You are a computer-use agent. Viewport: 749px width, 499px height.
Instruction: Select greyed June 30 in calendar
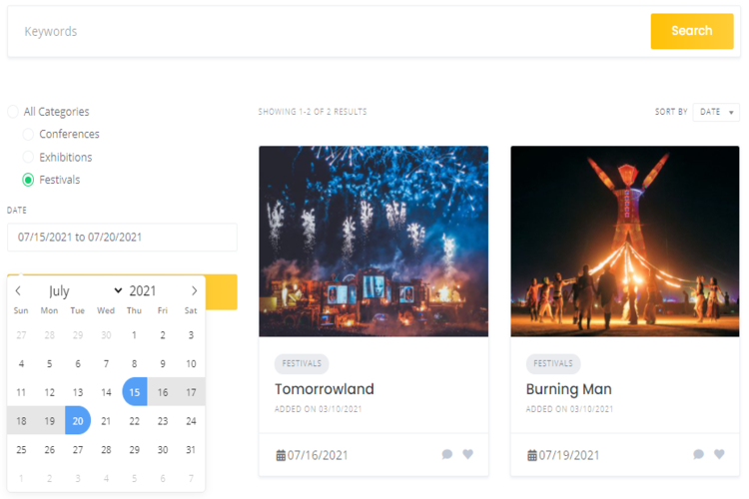tap(106, 335)
